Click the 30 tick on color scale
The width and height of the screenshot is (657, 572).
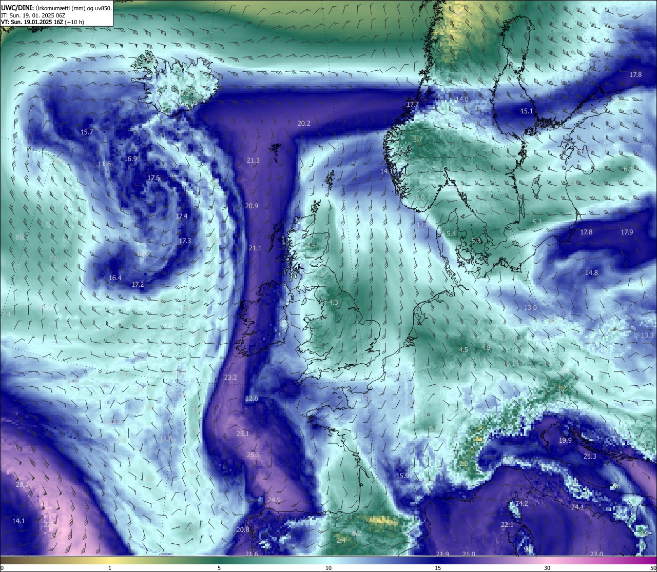[x=547, y=568]
